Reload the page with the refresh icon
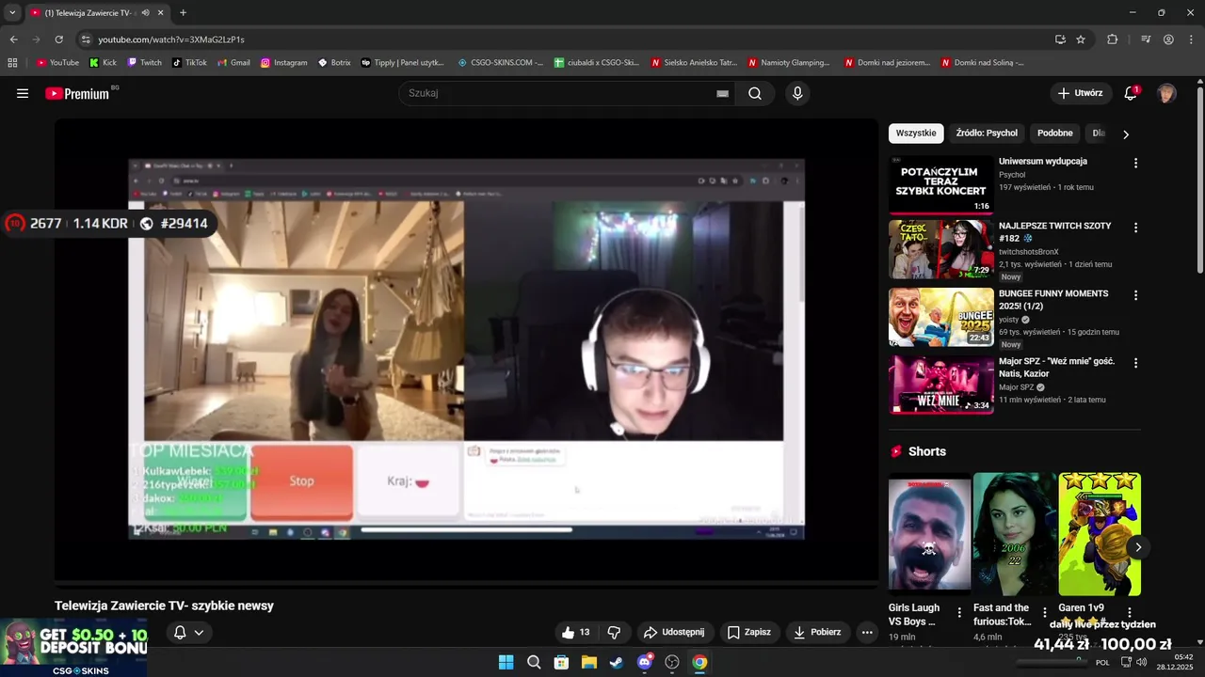Screen dimensions: 1205x677 click(x=59, y=39)
